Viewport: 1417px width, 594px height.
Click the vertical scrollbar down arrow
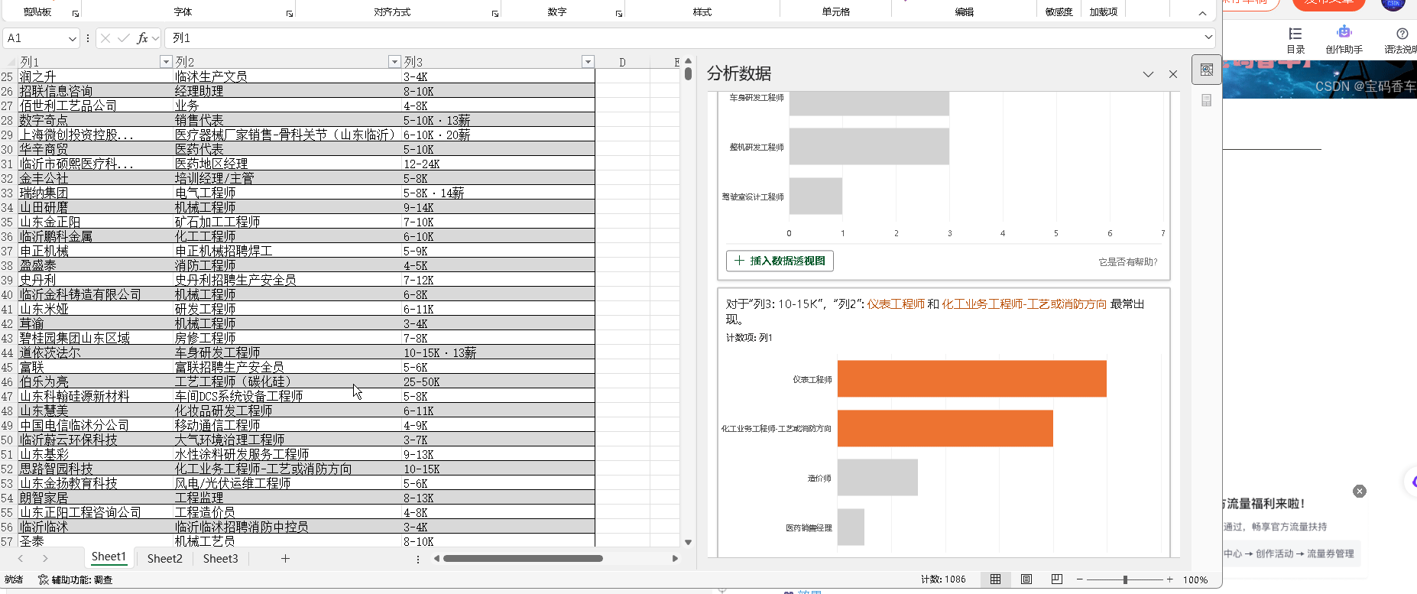tap(688, 542)
